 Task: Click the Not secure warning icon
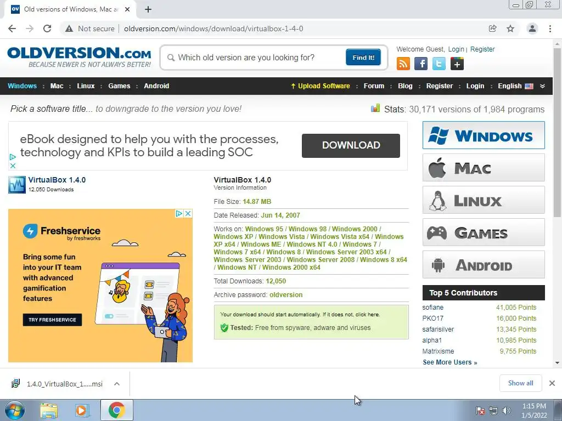[x=69, y=29]
